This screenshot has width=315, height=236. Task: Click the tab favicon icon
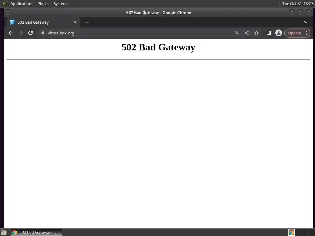[x=12, y=22]
